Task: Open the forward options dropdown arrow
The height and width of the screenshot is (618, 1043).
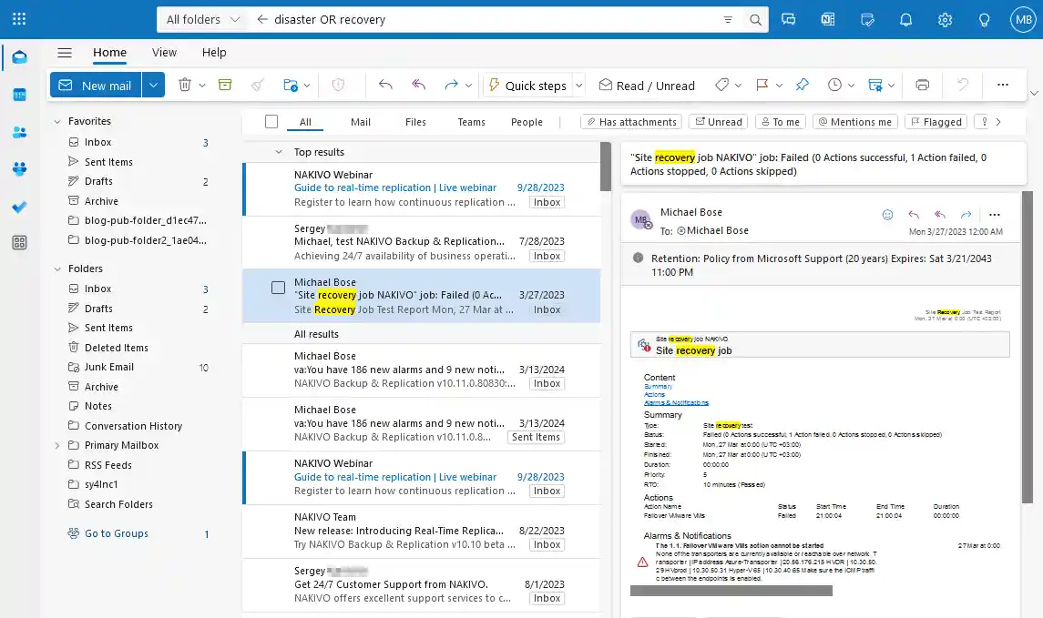Action: [468, 85]
